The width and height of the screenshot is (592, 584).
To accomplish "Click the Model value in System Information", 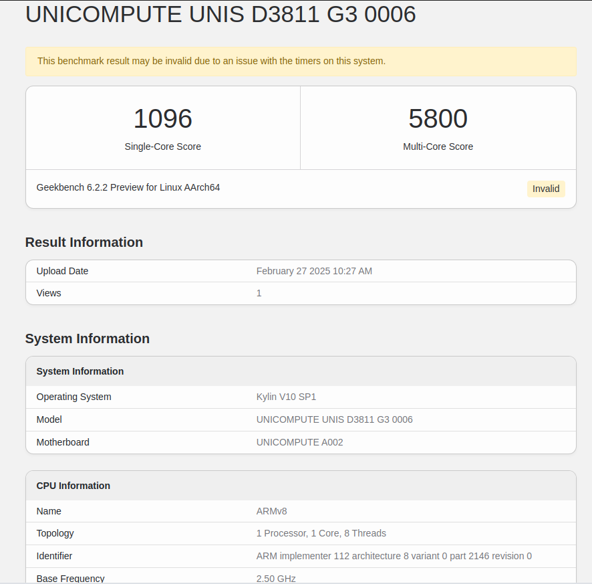I will 334,419.
